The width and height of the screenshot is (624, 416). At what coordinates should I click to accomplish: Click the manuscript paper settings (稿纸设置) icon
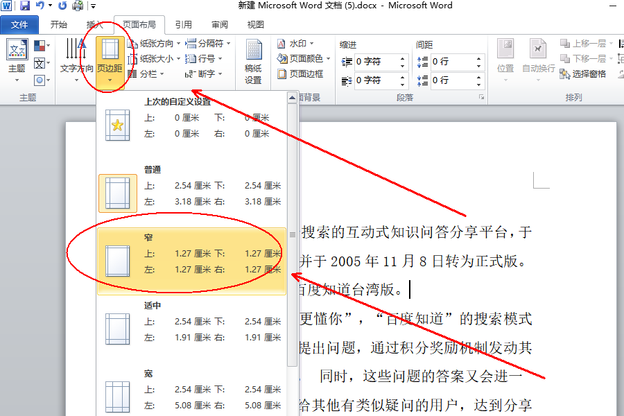[253, 62]
